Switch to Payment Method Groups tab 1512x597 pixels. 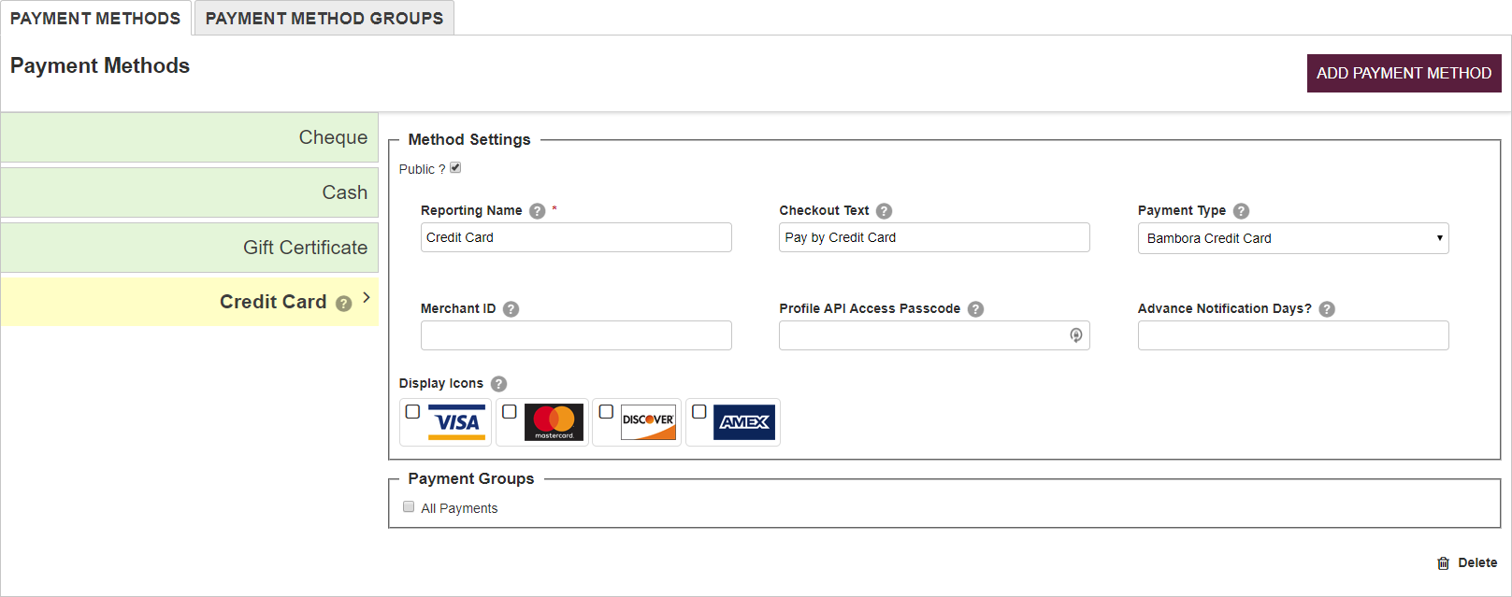[324, 19]
